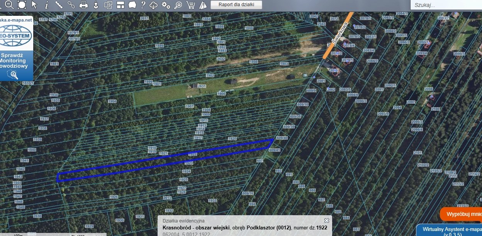Click the chain link sharing icon

[71, 5]
